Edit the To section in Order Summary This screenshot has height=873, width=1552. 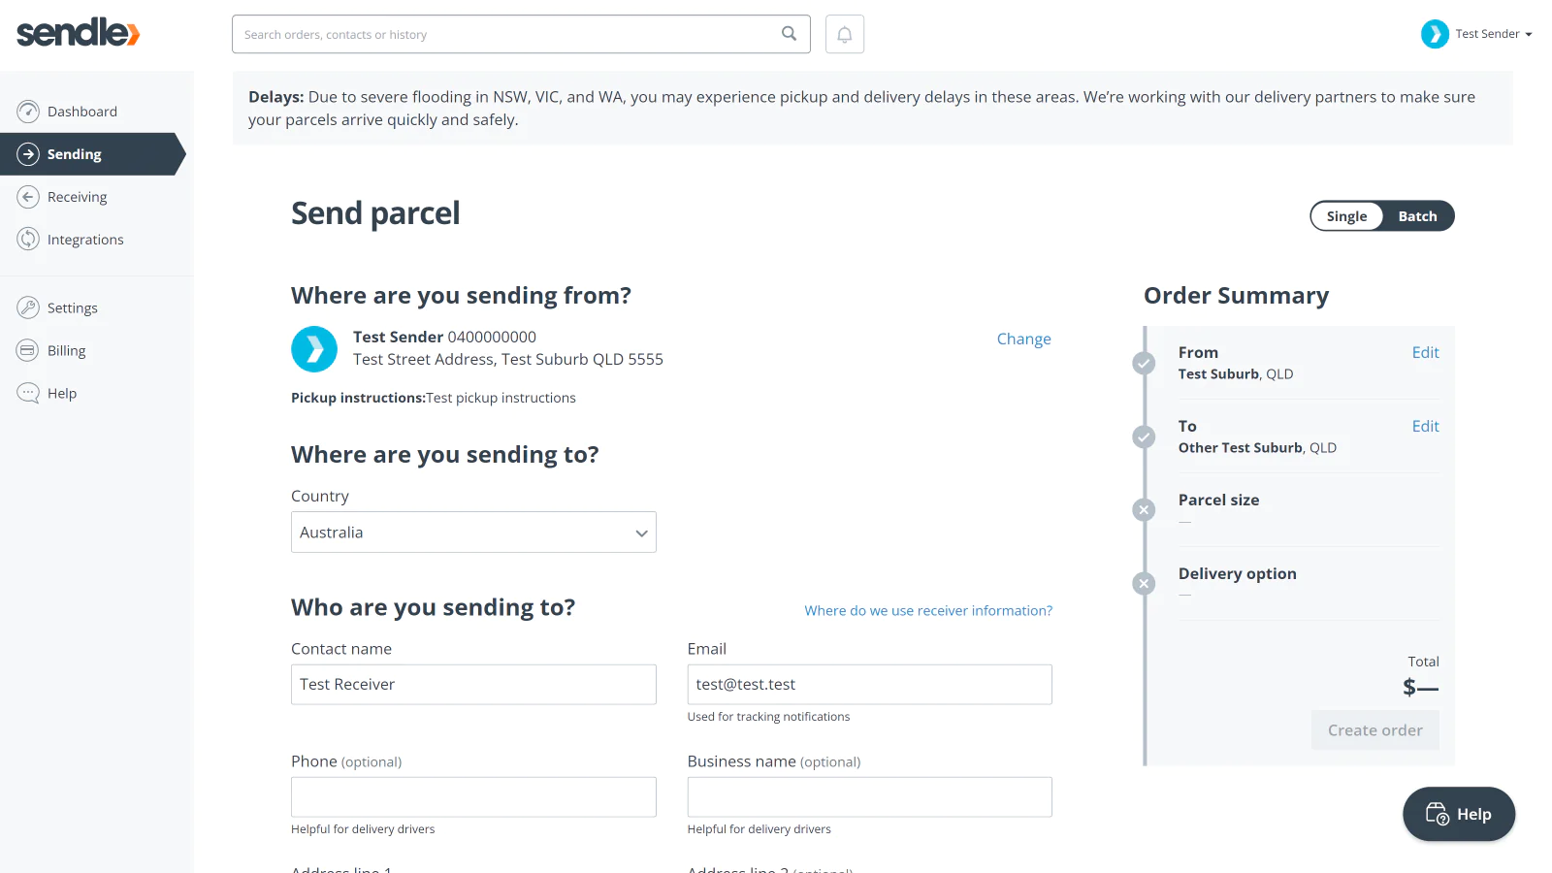click(x=1425, y=426)
